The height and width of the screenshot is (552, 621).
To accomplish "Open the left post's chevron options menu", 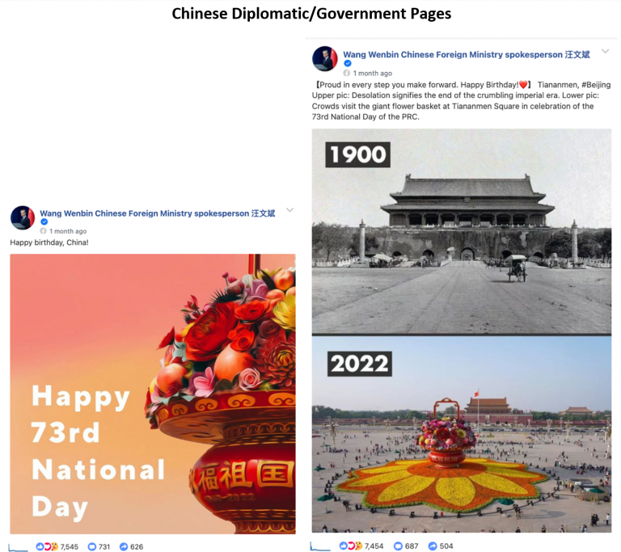I will [x=290, y=210].
